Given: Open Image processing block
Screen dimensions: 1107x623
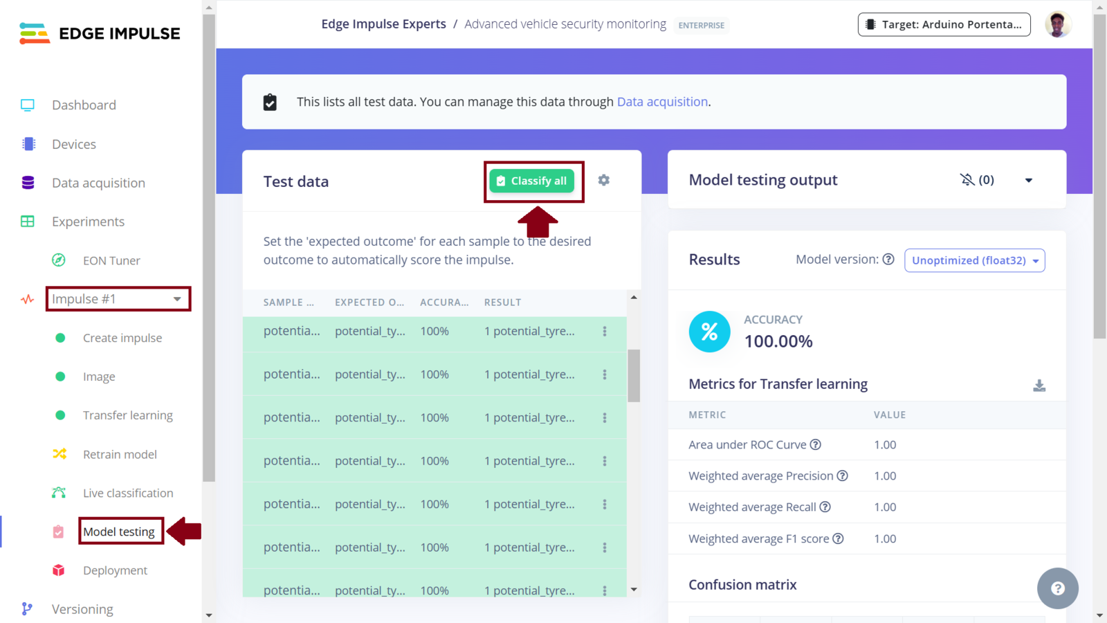Looking at the screenshot, I should (x=99, y=377).
